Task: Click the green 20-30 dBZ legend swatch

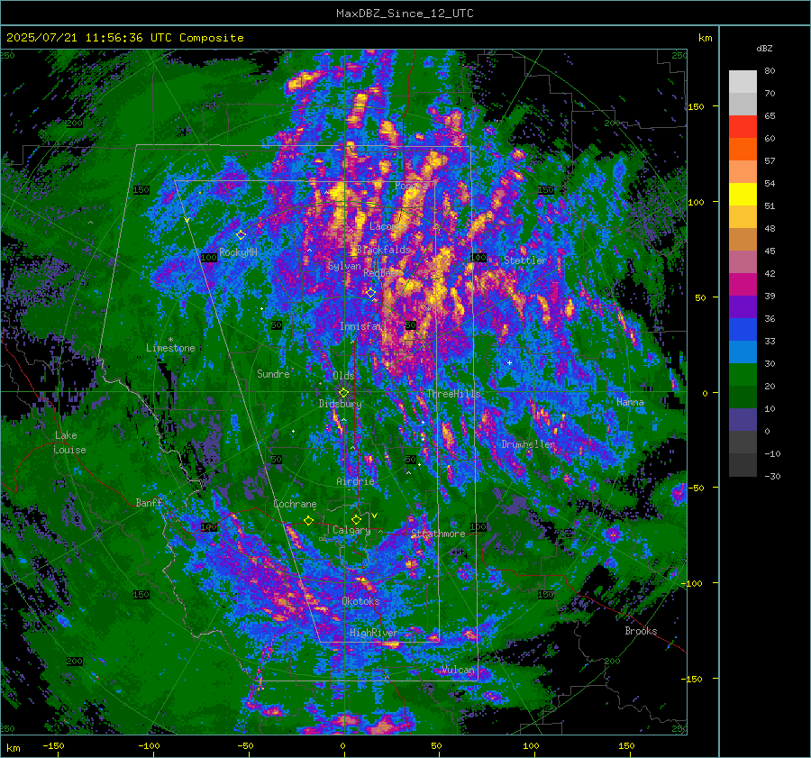Action: [x=743, y=375]
